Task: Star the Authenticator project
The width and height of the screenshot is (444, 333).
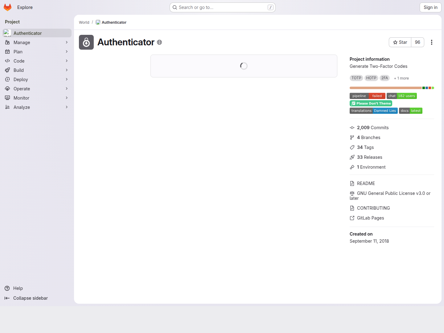Action: 400,42
